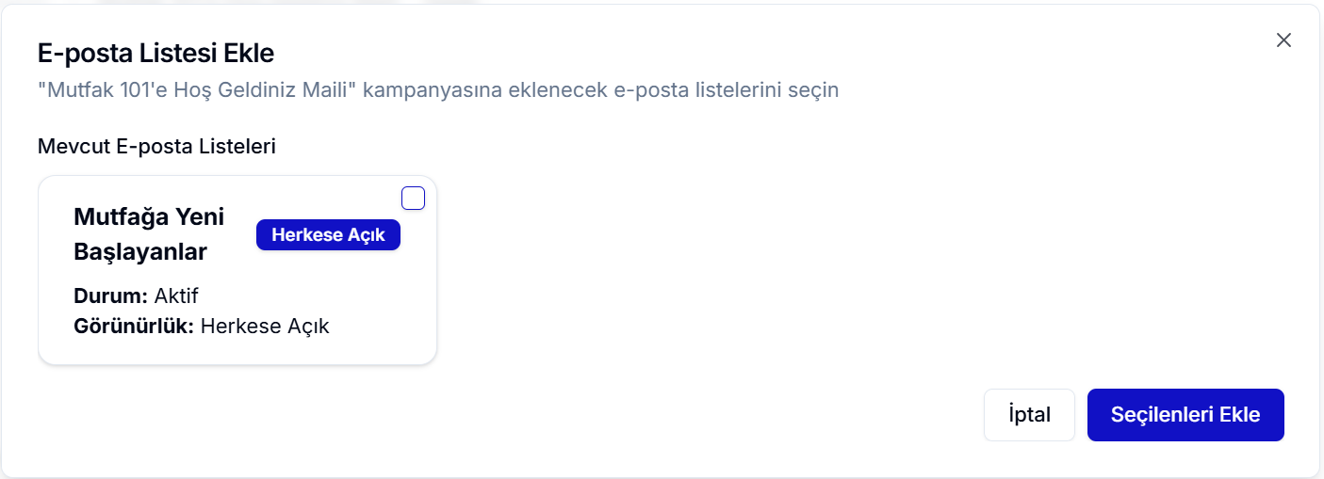Check the Mutfağa Yeni Başlayanlar list checkbox

point(413,198)
